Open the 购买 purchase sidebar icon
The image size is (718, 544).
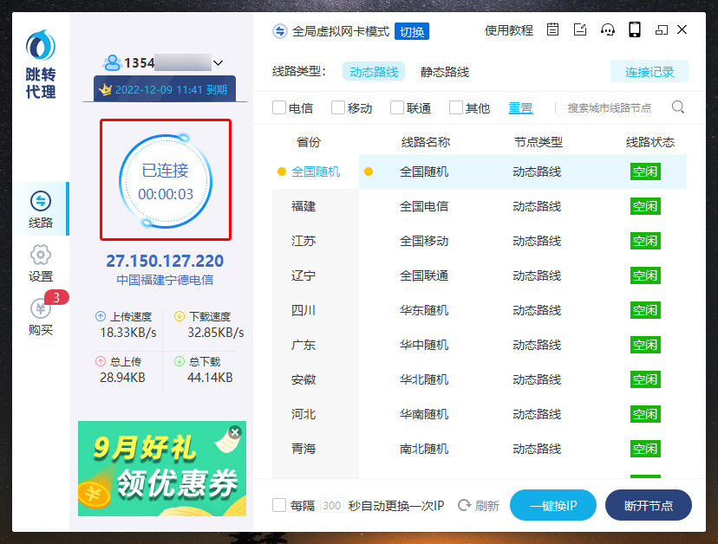(x=41, y=315)
